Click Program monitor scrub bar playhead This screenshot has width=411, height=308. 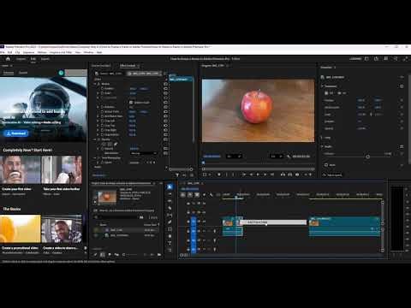click(x=204, y=163)
